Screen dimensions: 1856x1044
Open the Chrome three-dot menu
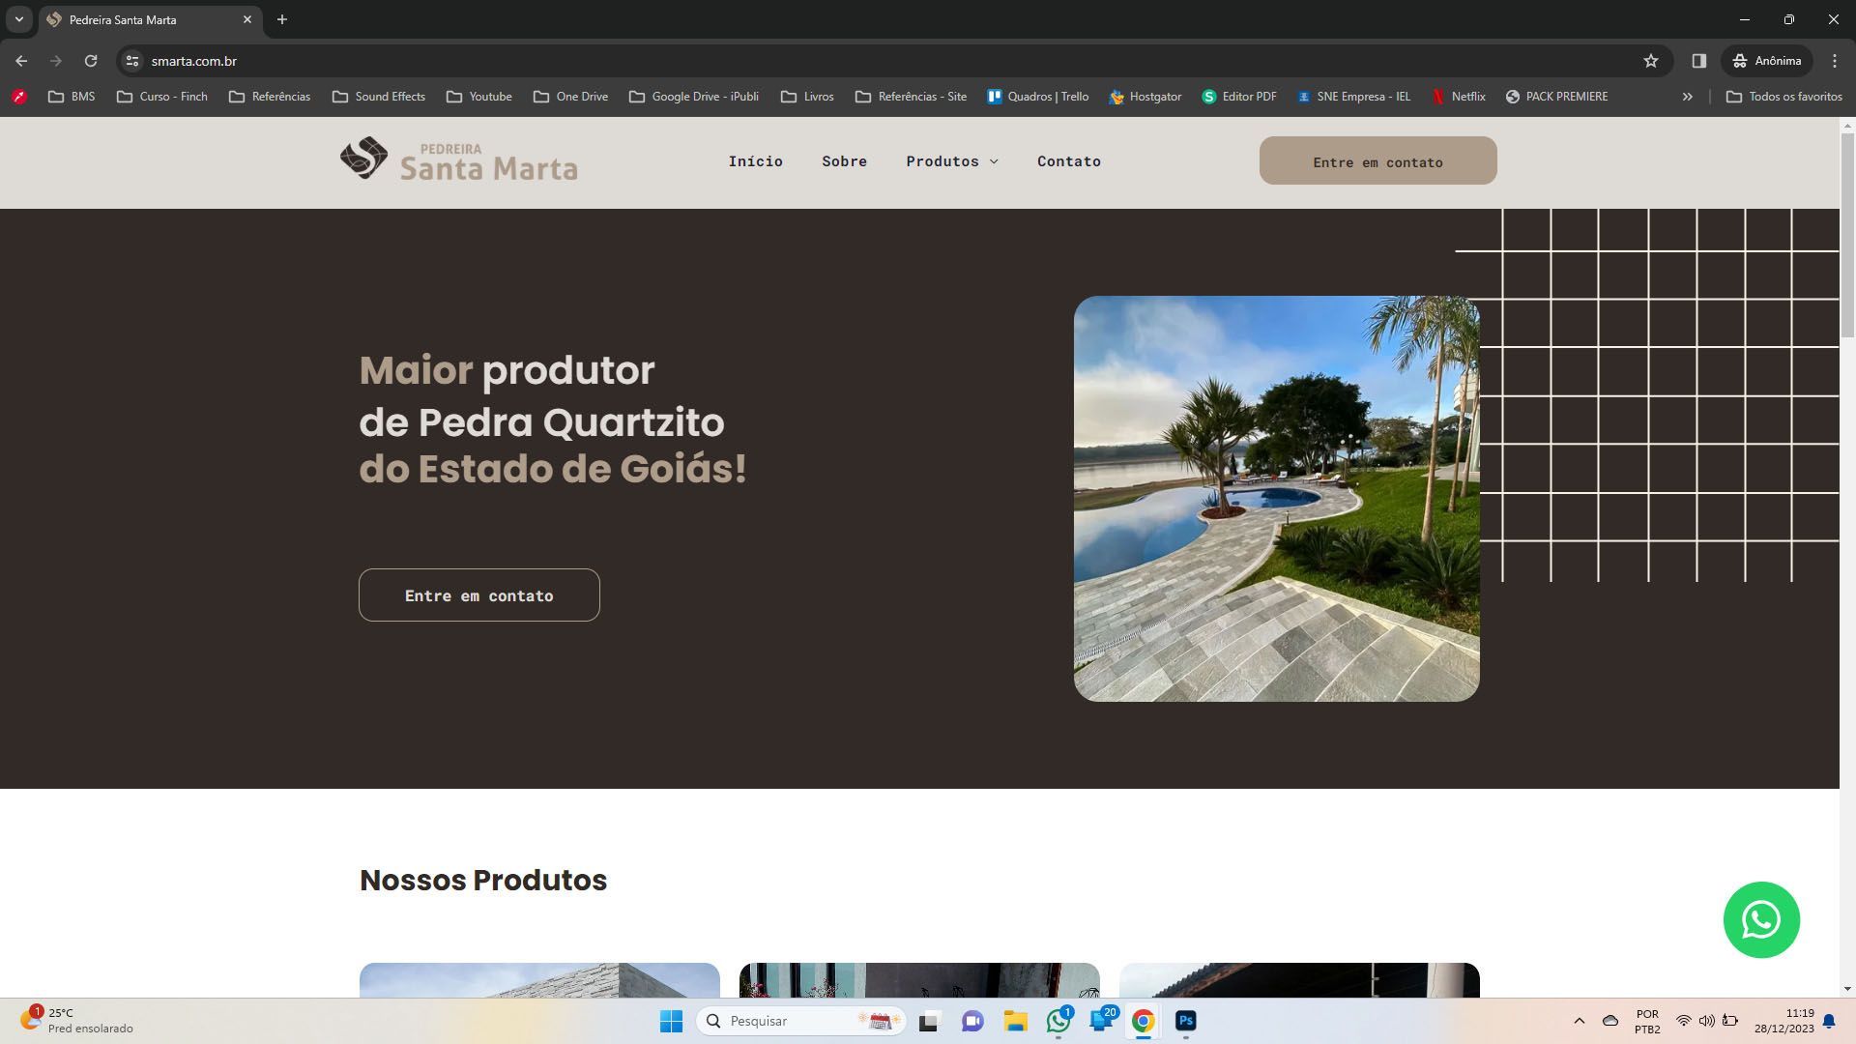(x=1835, y=61)
